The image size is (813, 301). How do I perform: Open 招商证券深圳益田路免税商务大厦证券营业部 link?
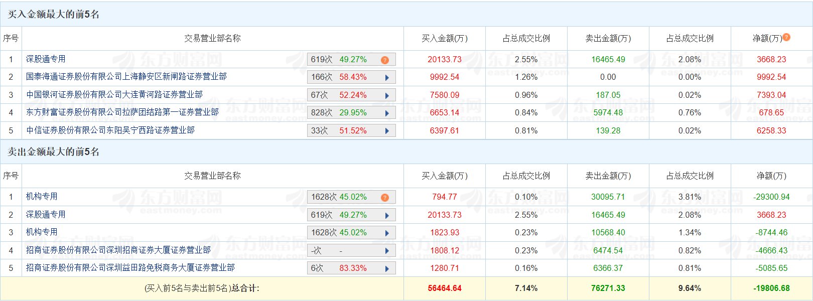[x=130, y=268]
